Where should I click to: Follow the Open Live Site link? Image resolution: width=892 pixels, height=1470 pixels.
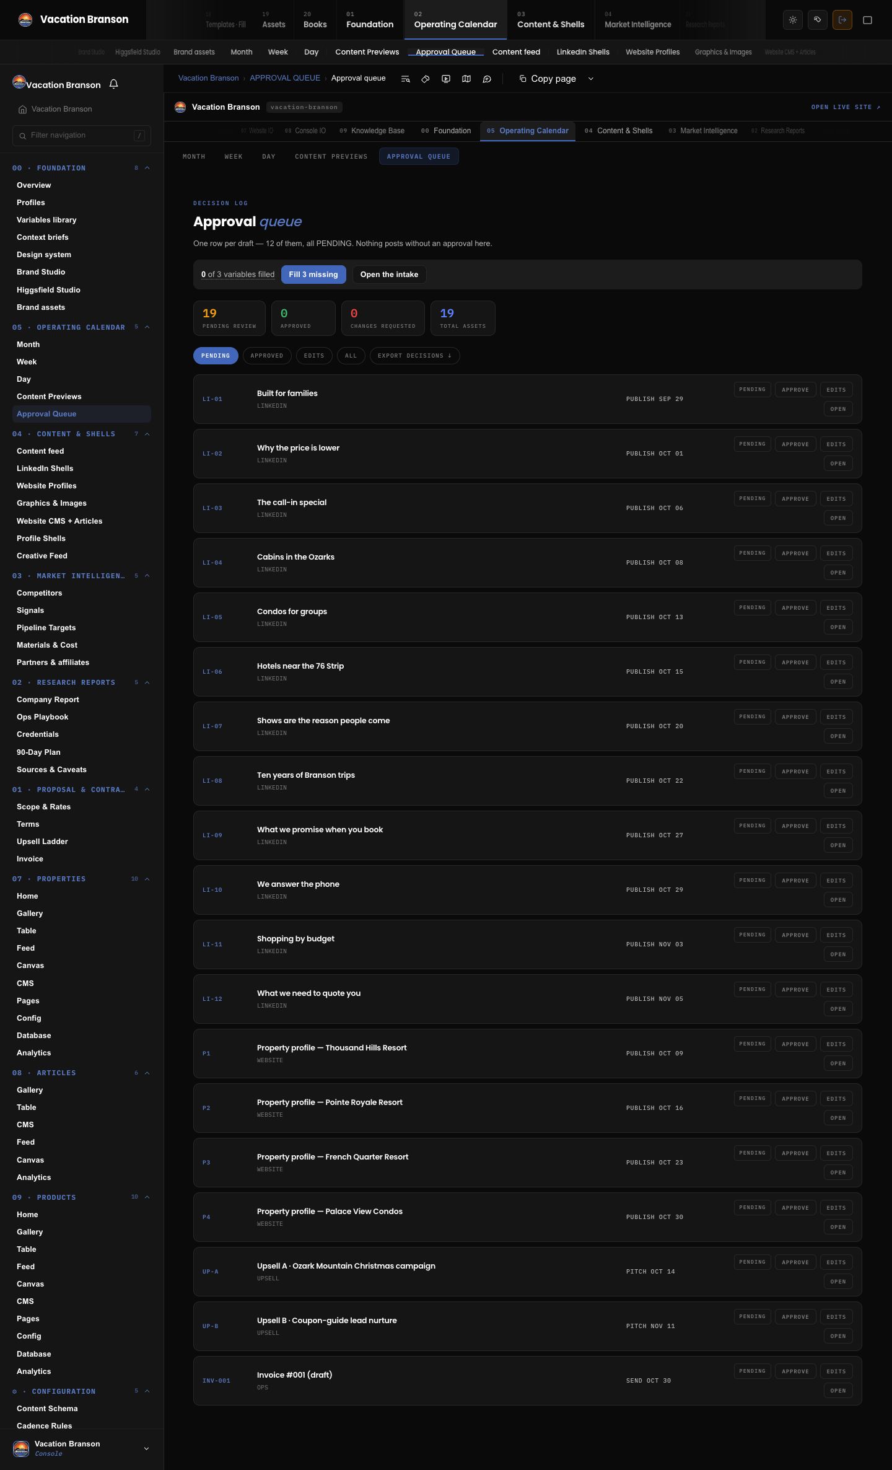click(846, 107)
